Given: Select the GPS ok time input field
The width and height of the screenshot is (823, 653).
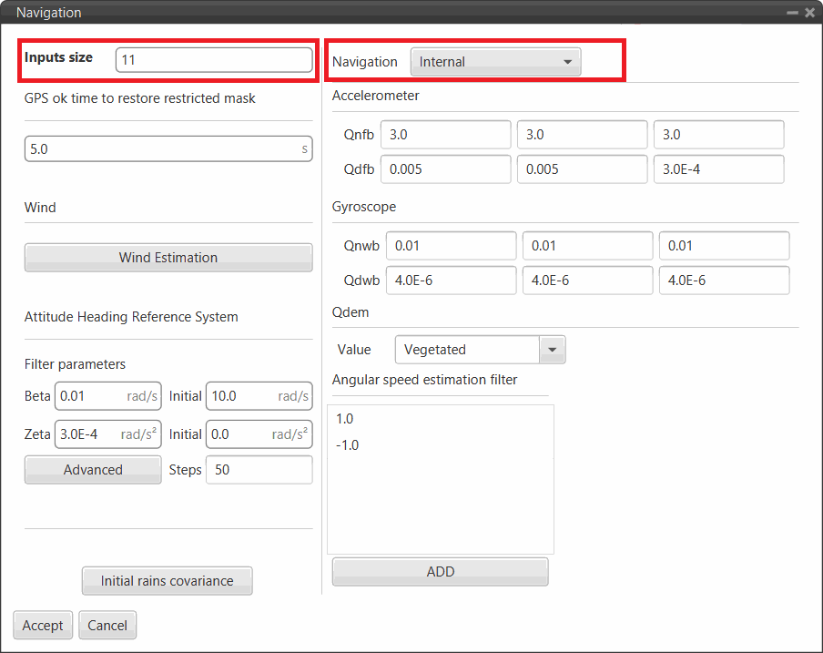Looking at the screenshot, I should pos(164,148).
